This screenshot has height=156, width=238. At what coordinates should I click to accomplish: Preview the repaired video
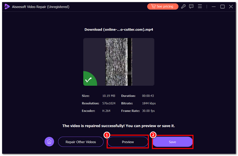click(128, 142)
